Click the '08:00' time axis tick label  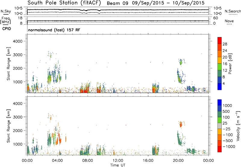tap(88, 161)
